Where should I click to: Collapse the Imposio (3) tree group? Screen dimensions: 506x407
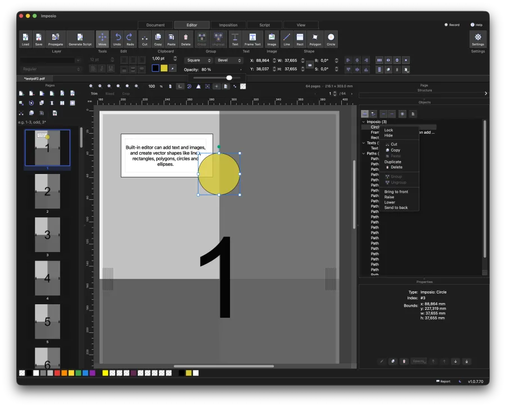click(x=364, y=122)
